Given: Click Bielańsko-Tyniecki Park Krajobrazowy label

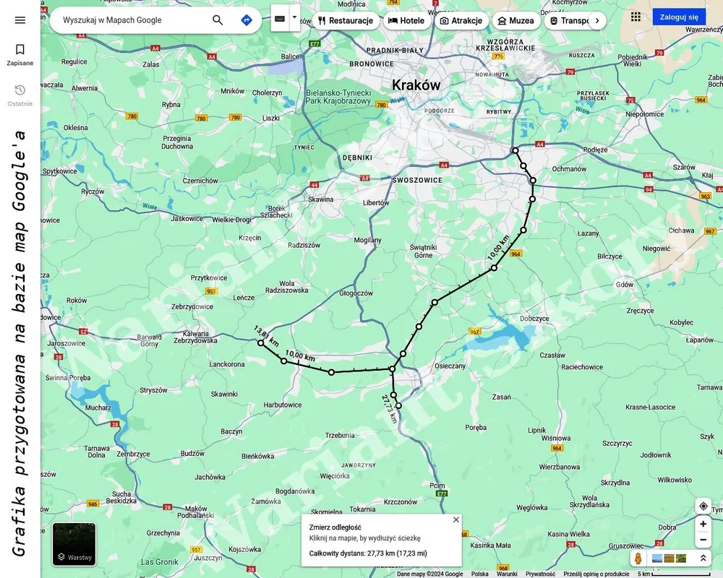Looking at the screenshot, I should (x=338, y=97).
